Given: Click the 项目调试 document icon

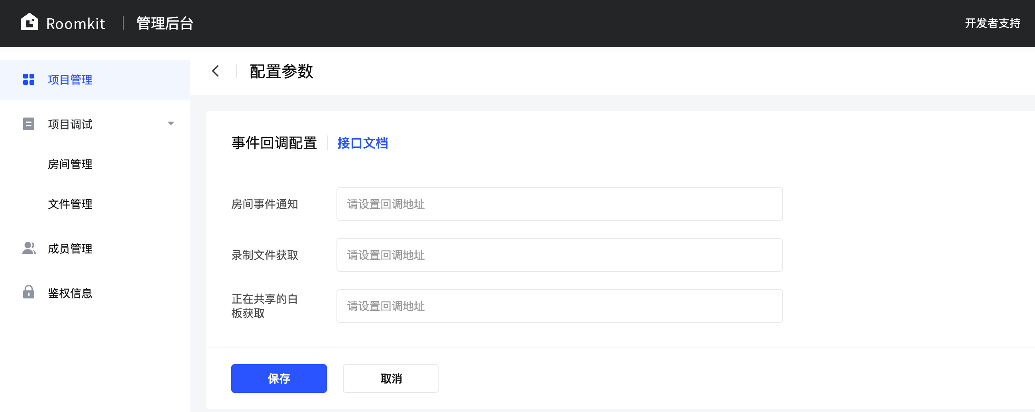Looking at the screenshot, I should tap(29, 124).
